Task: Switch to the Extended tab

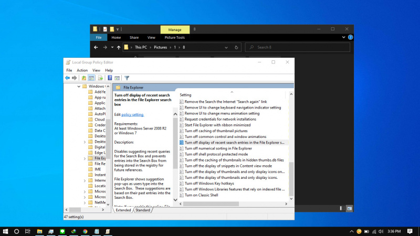Action: tap(123, 210)
